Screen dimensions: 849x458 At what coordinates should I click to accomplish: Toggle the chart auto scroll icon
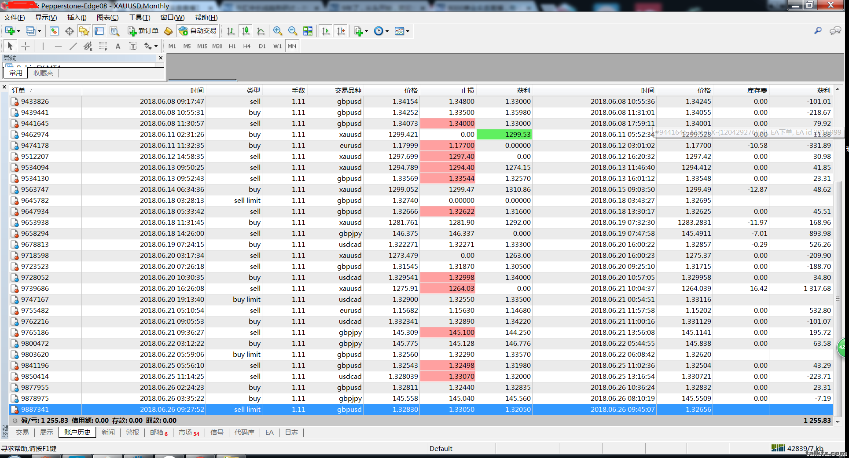click(x=326, y=31)
